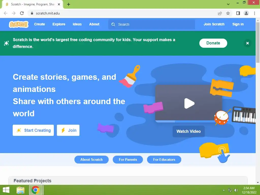Open the About Scratch pill button

(91, 159)
